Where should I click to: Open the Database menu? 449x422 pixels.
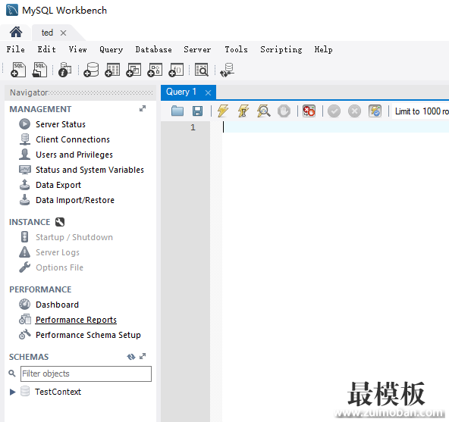[153, 49]
